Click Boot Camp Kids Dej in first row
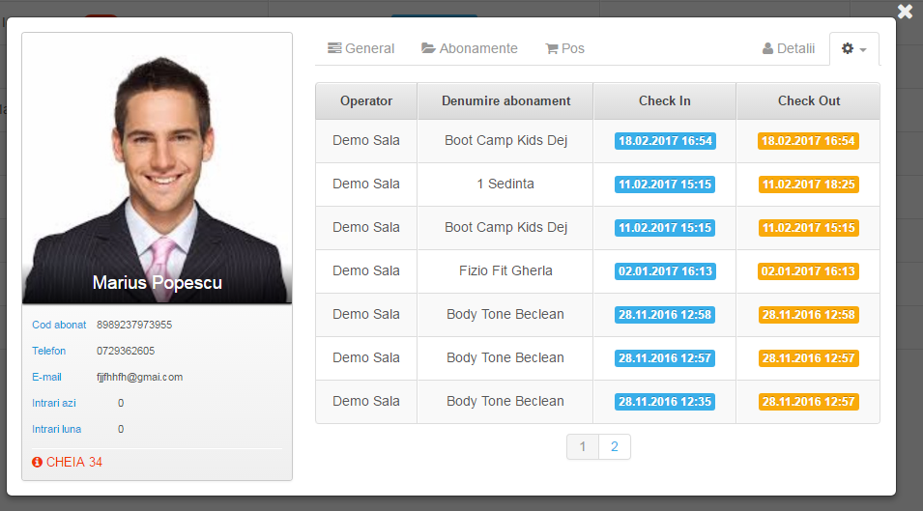Screen dimensions: 923x511 tap(505, 140)
